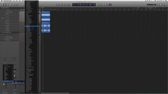
Task: Collapse the More section in region inspector
Action: tap(2, 18)
